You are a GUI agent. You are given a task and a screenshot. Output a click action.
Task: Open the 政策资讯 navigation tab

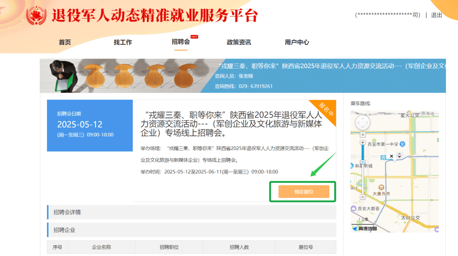click(239, 42)
